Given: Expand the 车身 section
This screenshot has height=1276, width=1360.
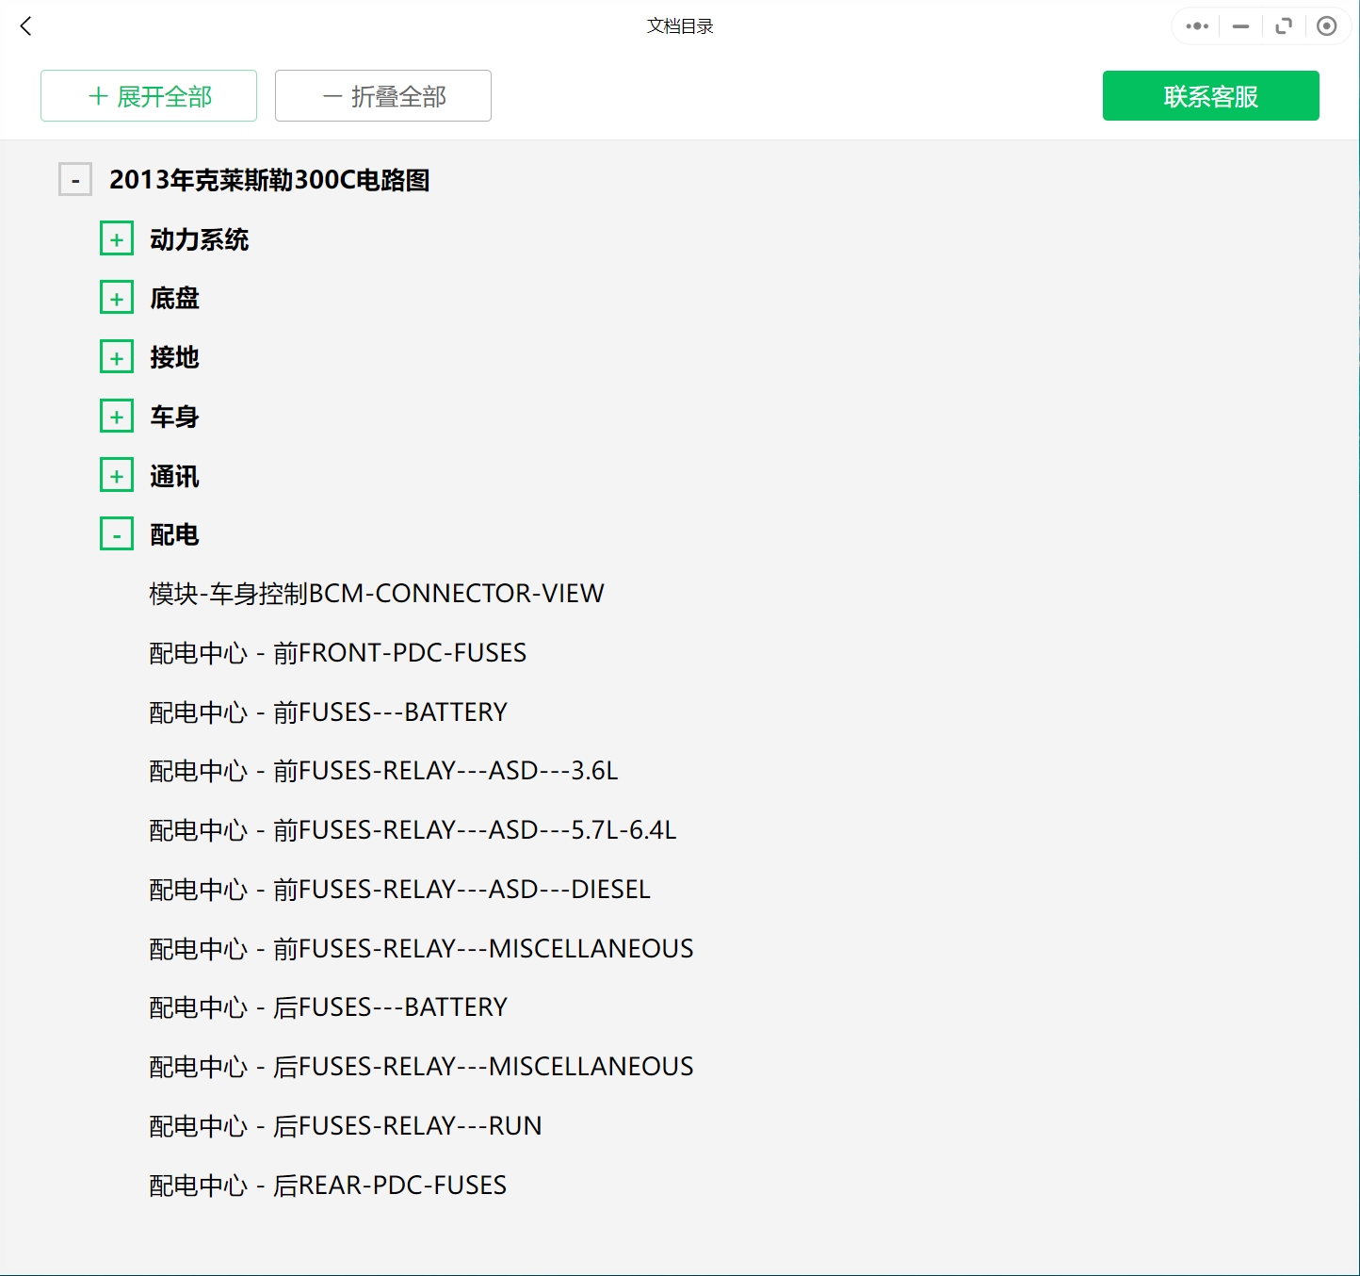Looking at the screenshot, I should pos(116,415).
